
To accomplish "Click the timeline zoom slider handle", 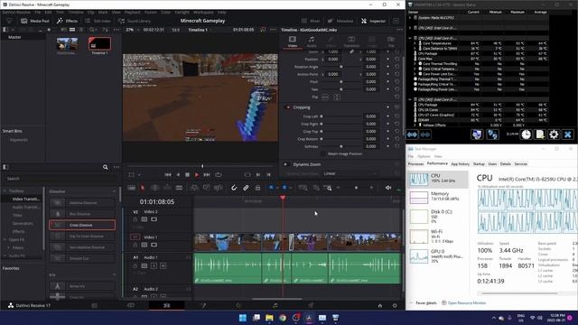I will pyautogui.click(x=356, y=188).
